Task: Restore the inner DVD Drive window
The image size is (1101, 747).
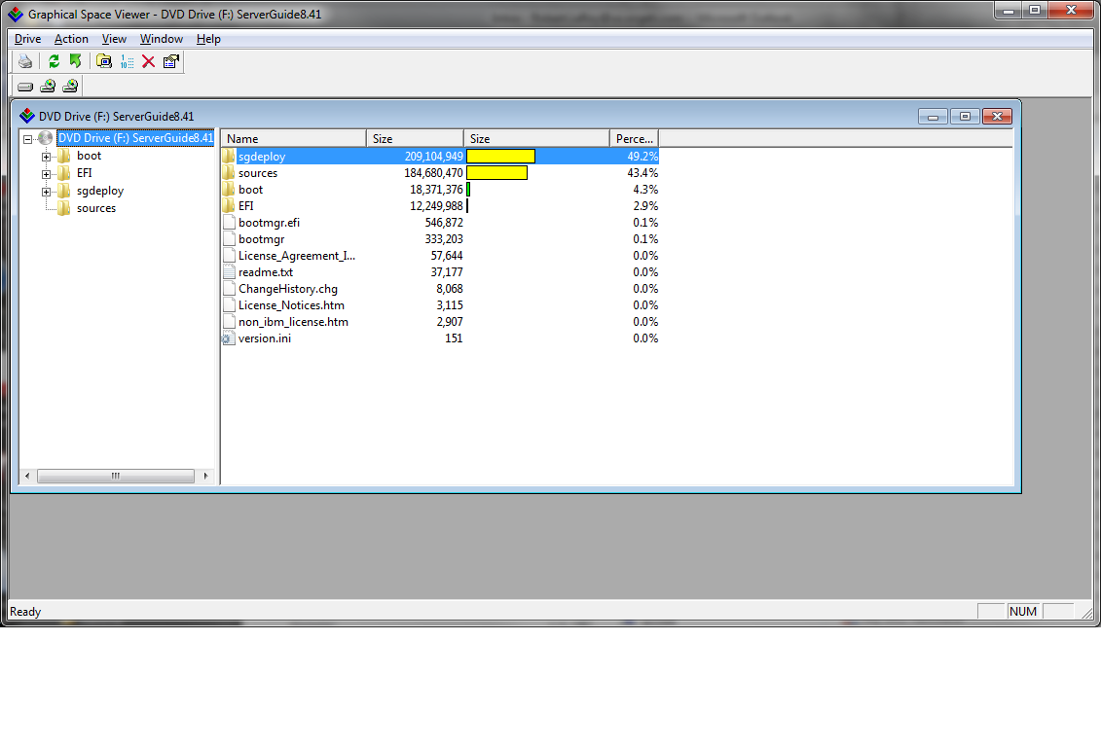Action: click(x=965, y=117)
